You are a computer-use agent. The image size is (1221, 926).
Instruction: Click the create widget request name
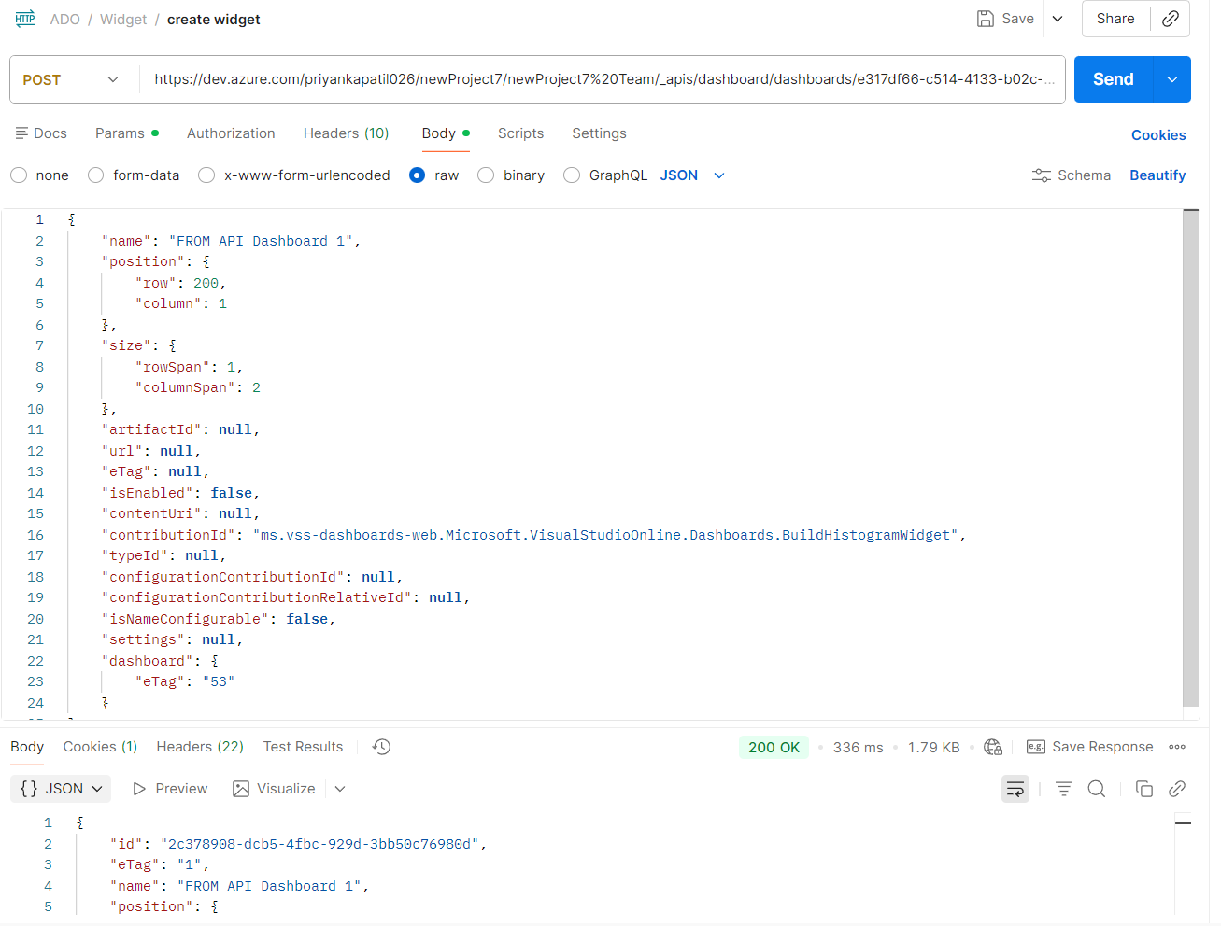214,20
